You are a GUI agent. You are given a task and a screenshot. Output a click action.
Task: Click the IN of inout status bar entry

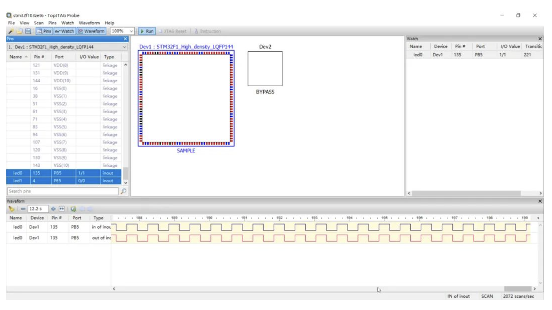point(459,297)
